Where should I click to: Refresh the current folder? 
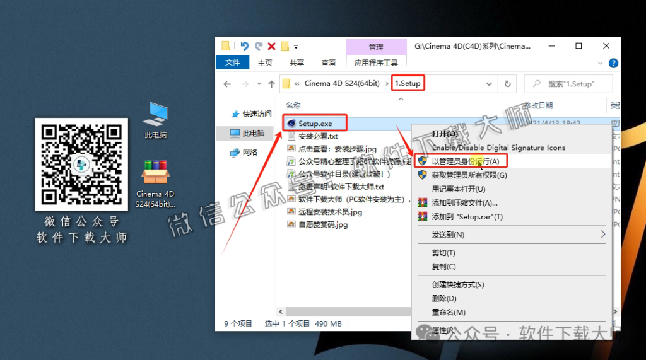pos(508,84)
